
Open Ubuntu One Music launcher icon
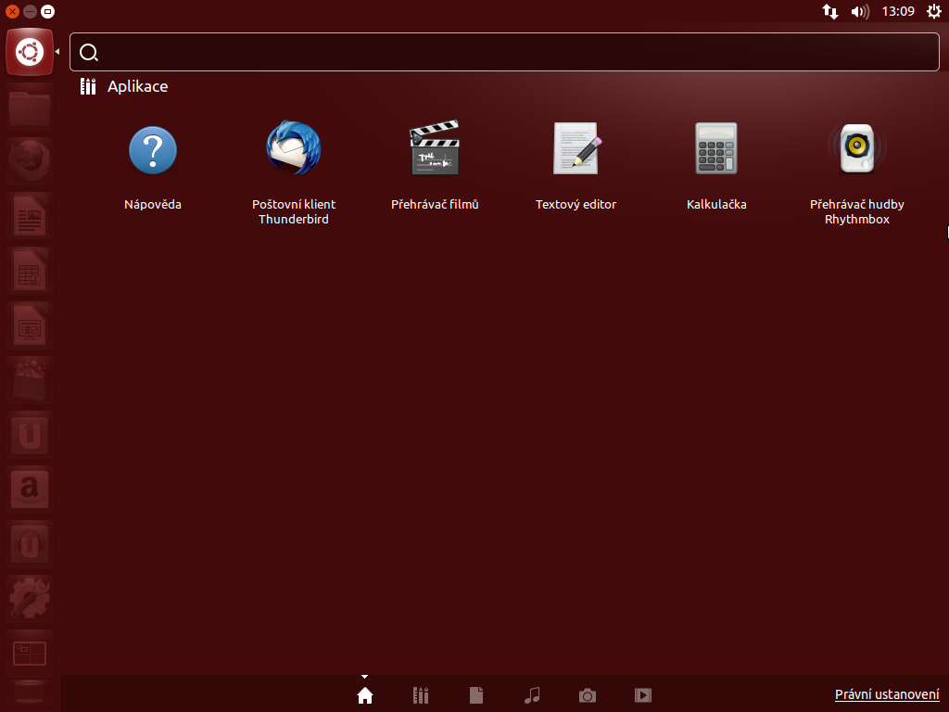coord(30,543)
